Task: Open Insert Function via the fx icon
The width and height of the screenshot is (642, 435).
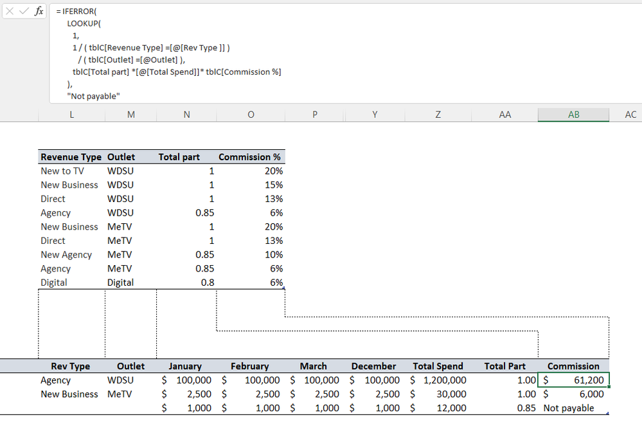Action: point(39,11)
